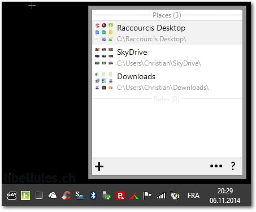The height and width of the screenshot is (212, 256).
Task: Open the three-dots more options menu
Action: (x=216, y=166)
